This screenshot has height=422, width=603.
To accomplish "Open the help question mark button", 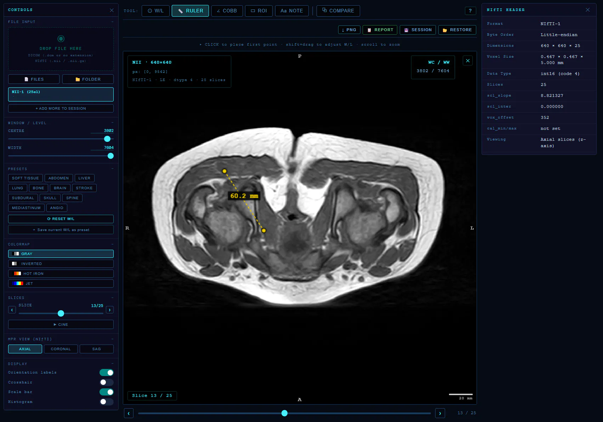I will [470, 11].
